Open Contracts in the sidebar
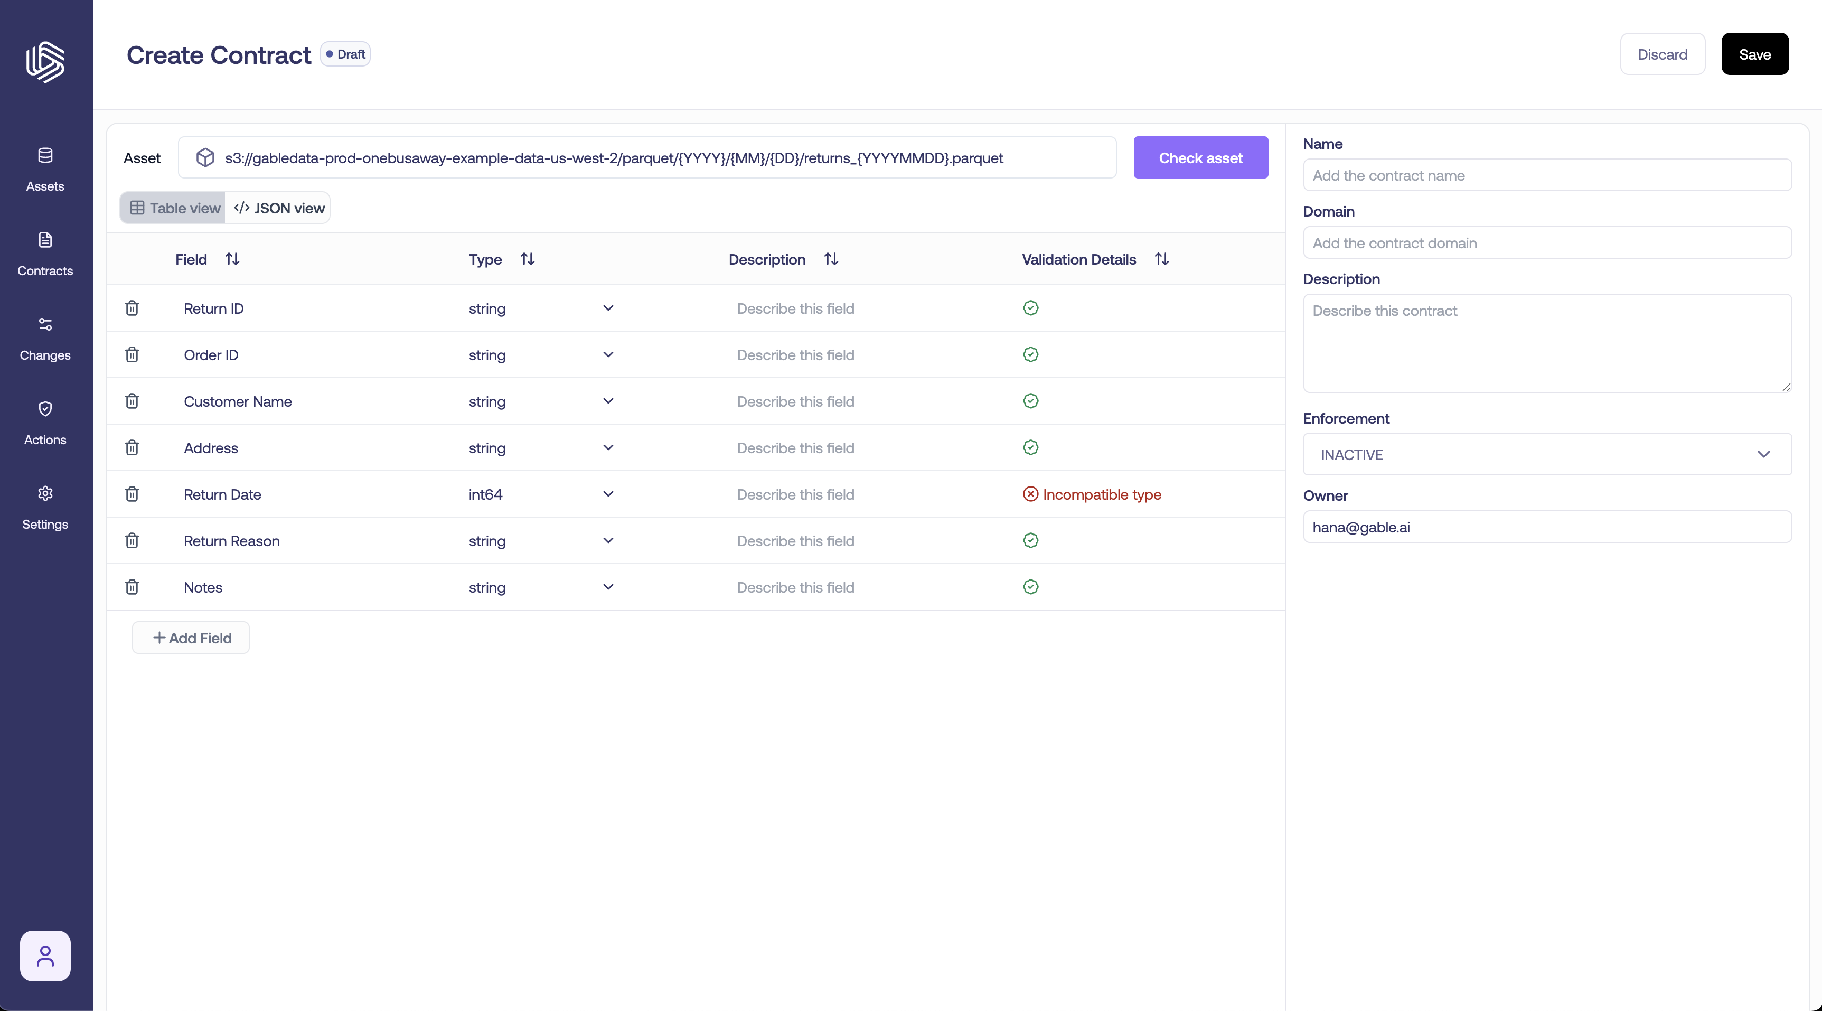 [x=44, y=254]
